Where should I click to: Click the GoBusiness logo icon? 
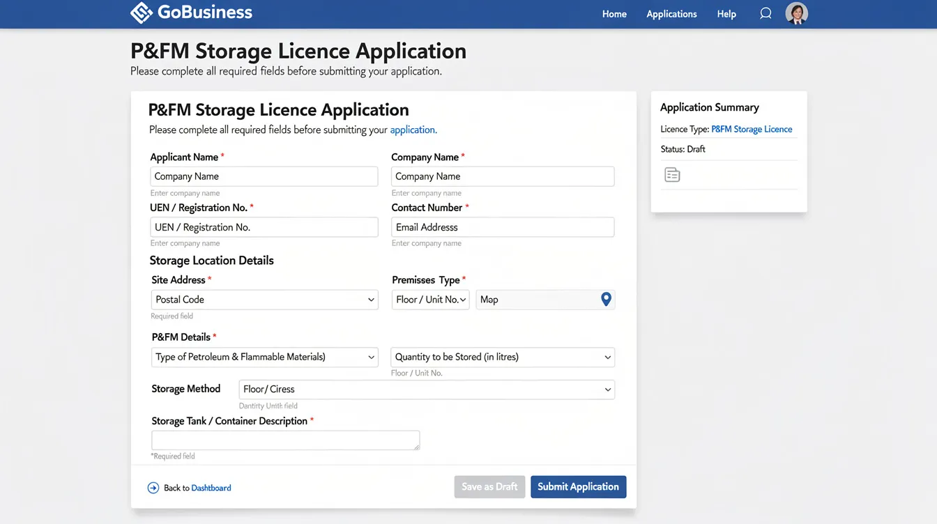[x=142, y=13]
